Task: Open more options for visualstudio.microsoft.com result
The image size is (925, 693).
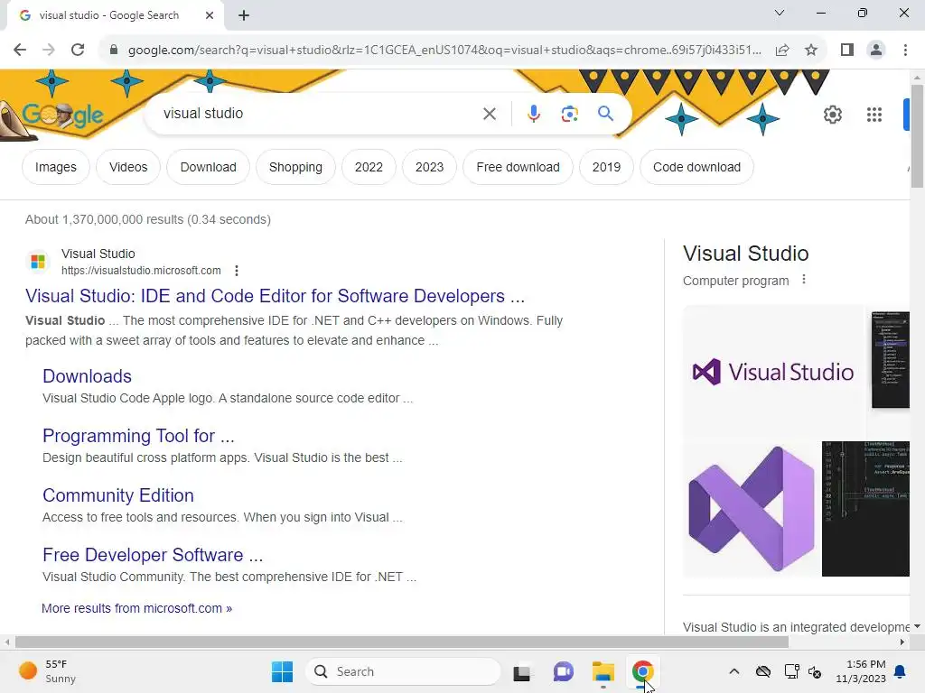Action: [237, 271]
